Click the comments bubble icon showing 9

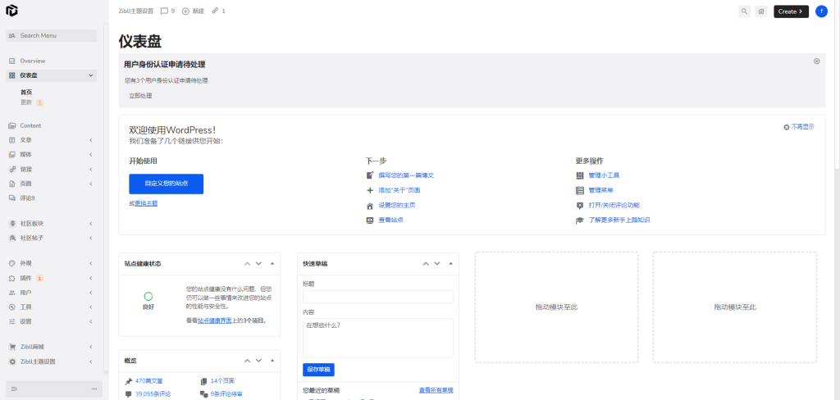(164, 11)
